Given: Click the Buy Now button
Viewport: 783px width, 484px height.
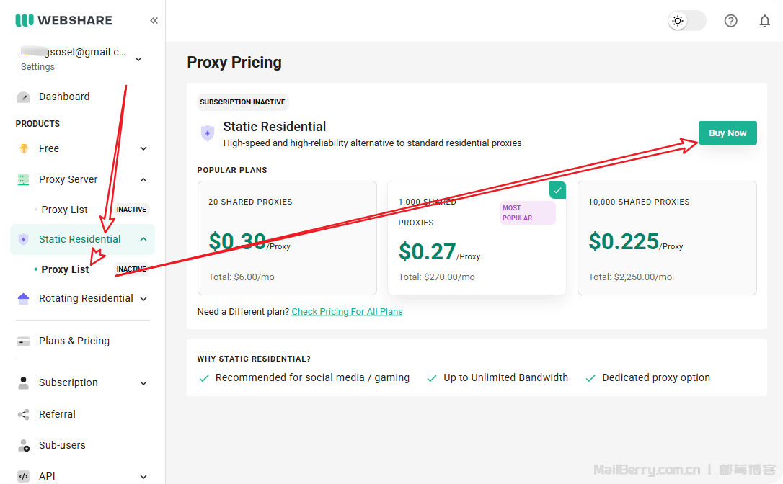Looking at the screenshot, I should tap(727, 133).
